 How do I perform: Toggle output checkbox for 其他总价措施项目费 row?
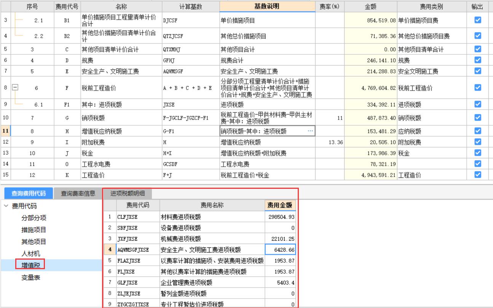click(x=478, y=36)
